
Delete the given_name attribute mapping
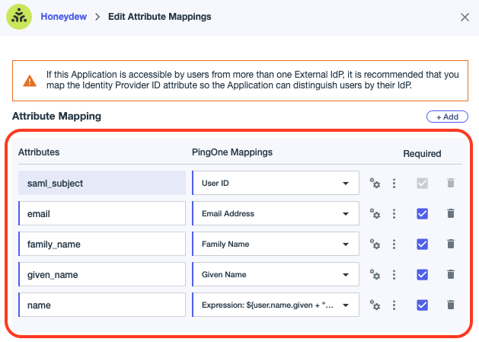tap(451, 274)
